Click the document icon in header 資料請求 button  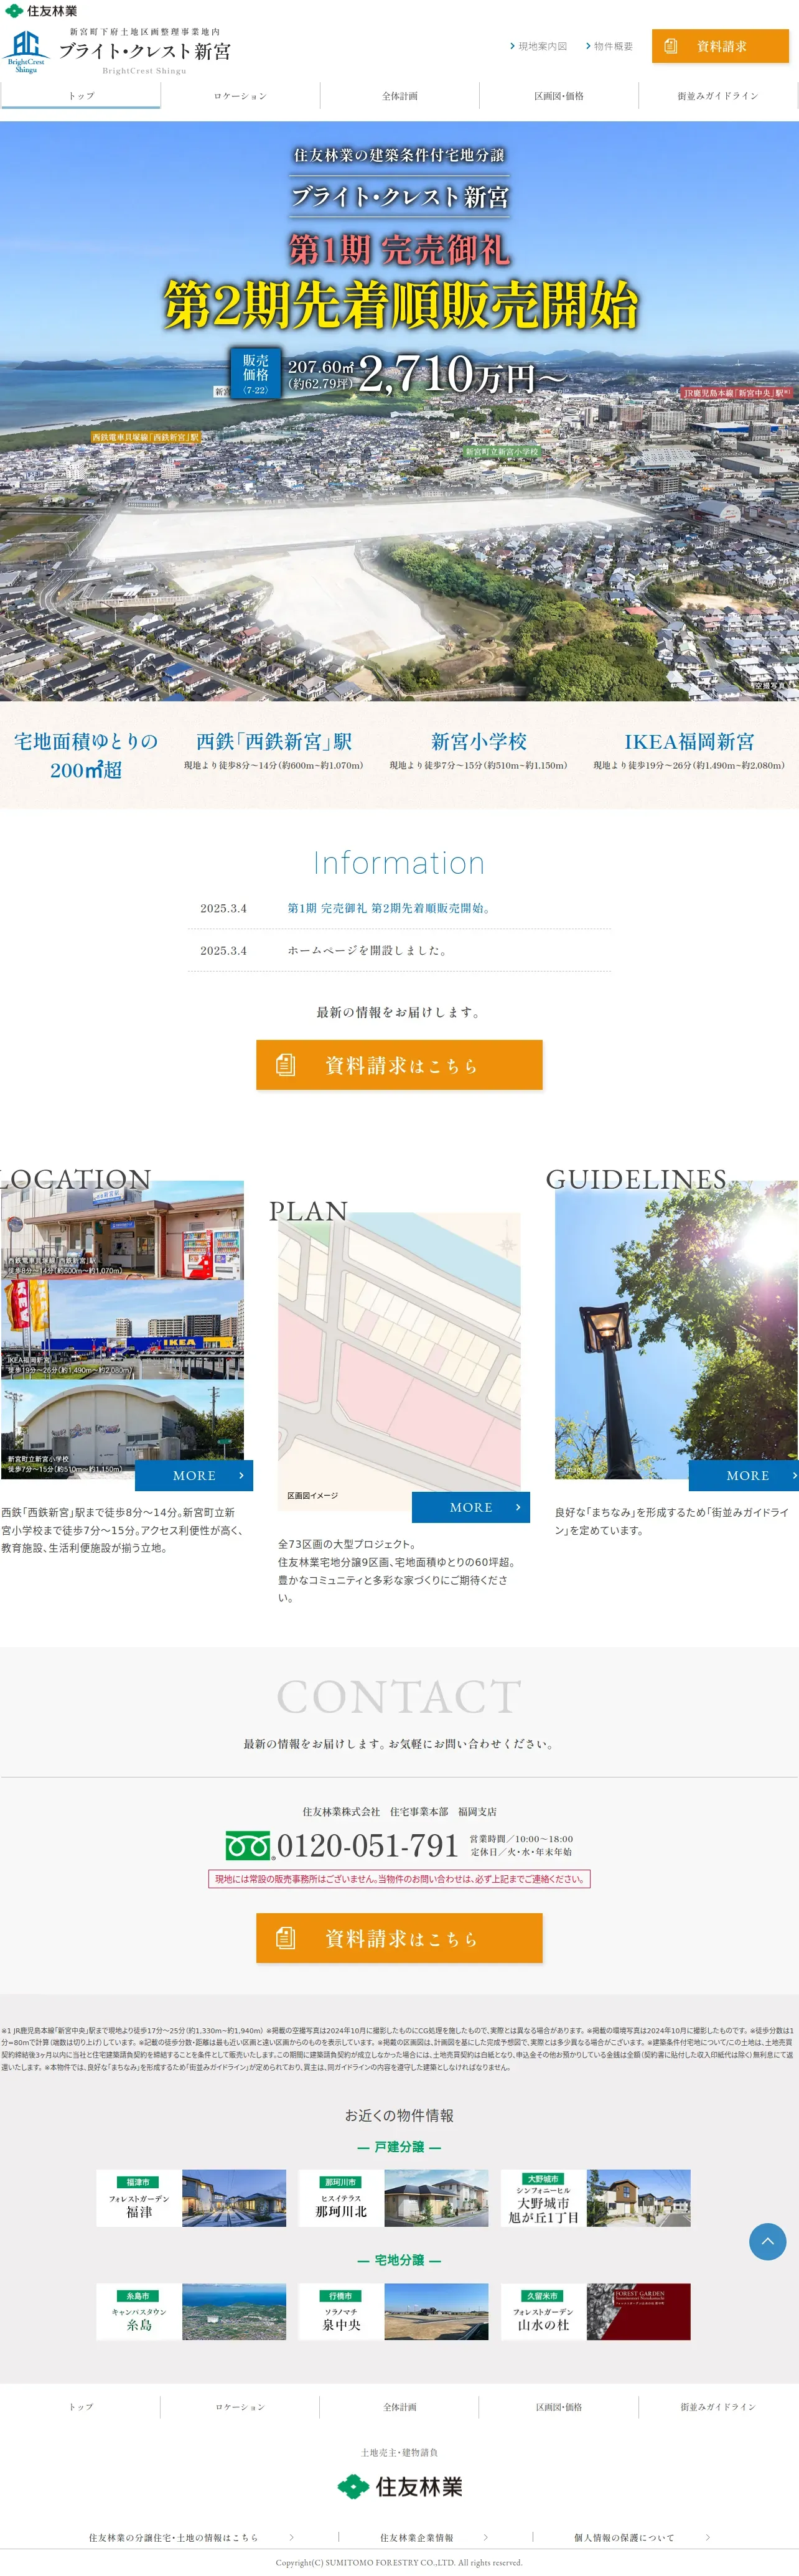pos(671,46)
